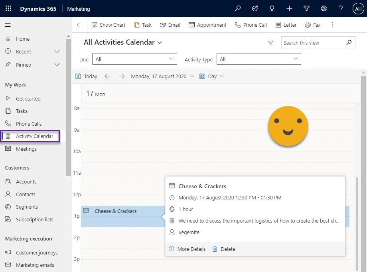367x272 pixels.
Task: Create a new Task activity
Action: pyautogui.click(x=143, y=25)
